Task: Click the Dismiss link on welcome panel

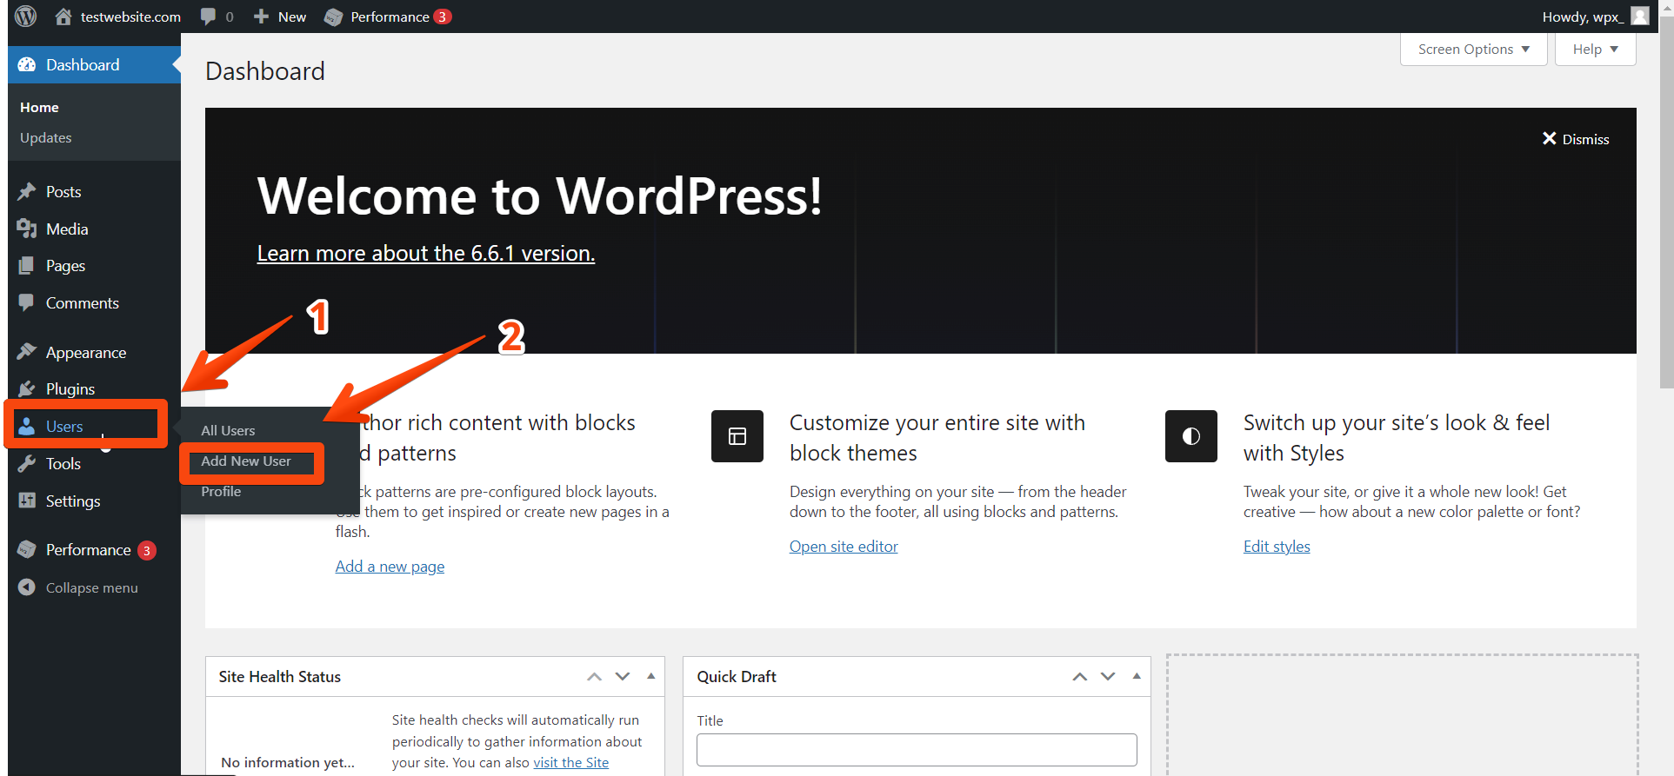Action: pyautogui.click(x=1586, y=139)
